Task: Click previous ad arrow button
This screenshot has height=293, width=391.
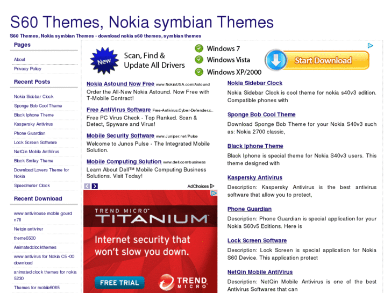Action: tap(87, 186)
